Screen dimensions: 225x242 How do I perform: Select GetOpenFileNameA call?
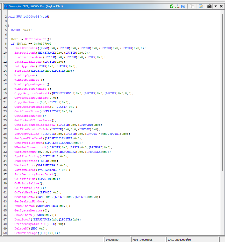29,138
